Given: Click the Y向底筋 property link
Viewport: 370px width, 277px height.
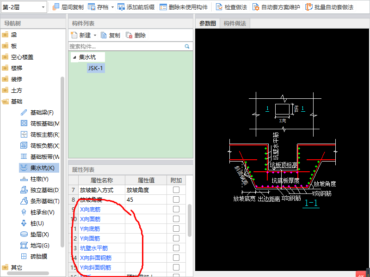Looking at the screenshot, I should pos(90,229).
